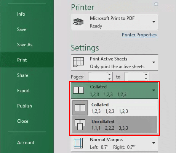
Task: Click the 'Ready' printer status text
Action: click(96, 26)
